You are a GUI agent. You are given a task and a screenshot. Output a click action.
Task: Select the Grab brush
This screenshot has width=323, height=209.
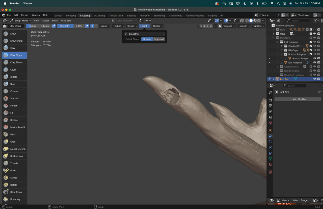click(x=15, y=142)
